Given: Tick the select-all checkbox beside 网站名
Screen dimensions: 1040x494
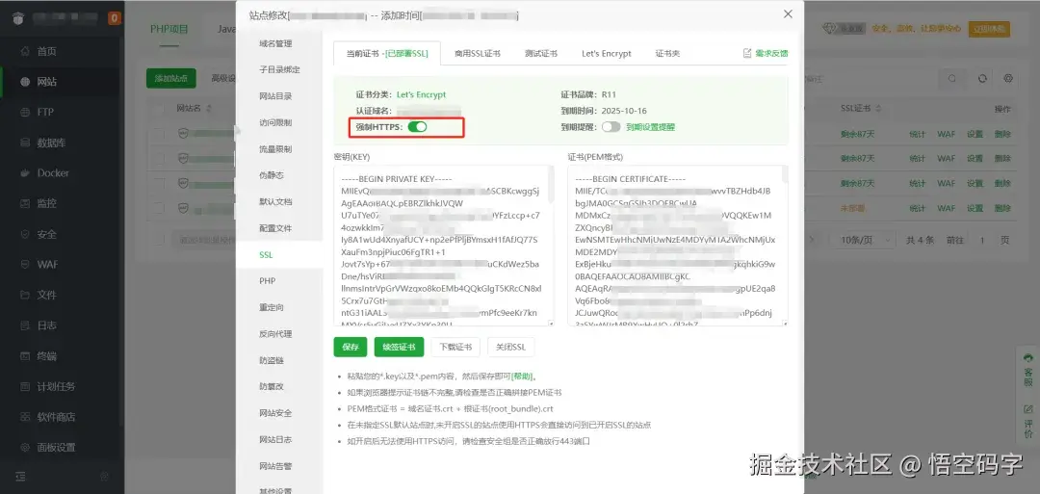Looking at the screenshot, I should pyautogui.click(x=159, y=109).
